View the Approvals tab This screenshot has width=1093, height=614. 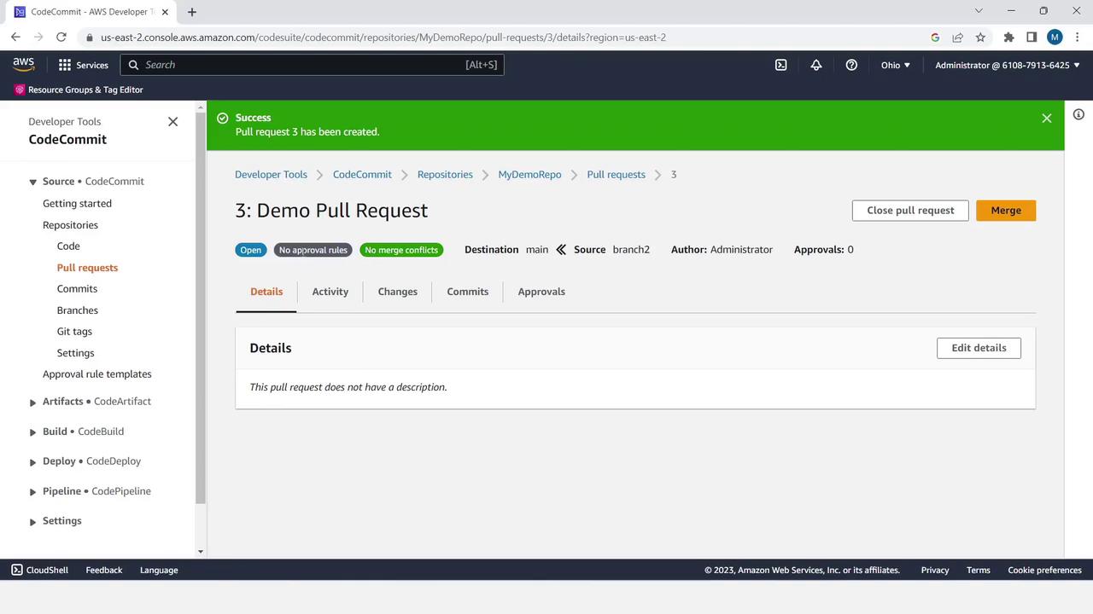[541, 292]
